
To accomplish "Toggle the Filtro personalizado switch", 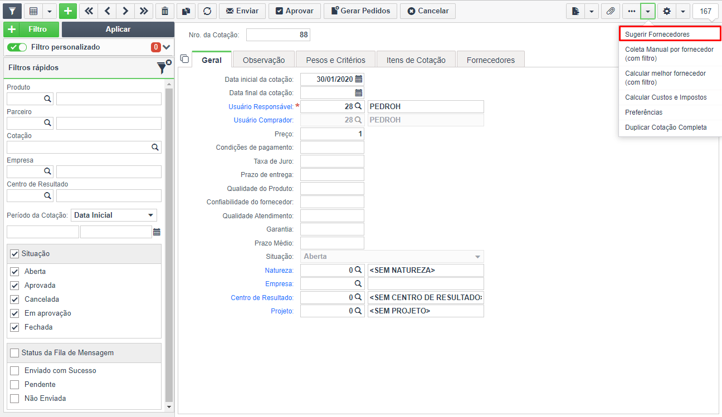I will click(x=17, y=47).
